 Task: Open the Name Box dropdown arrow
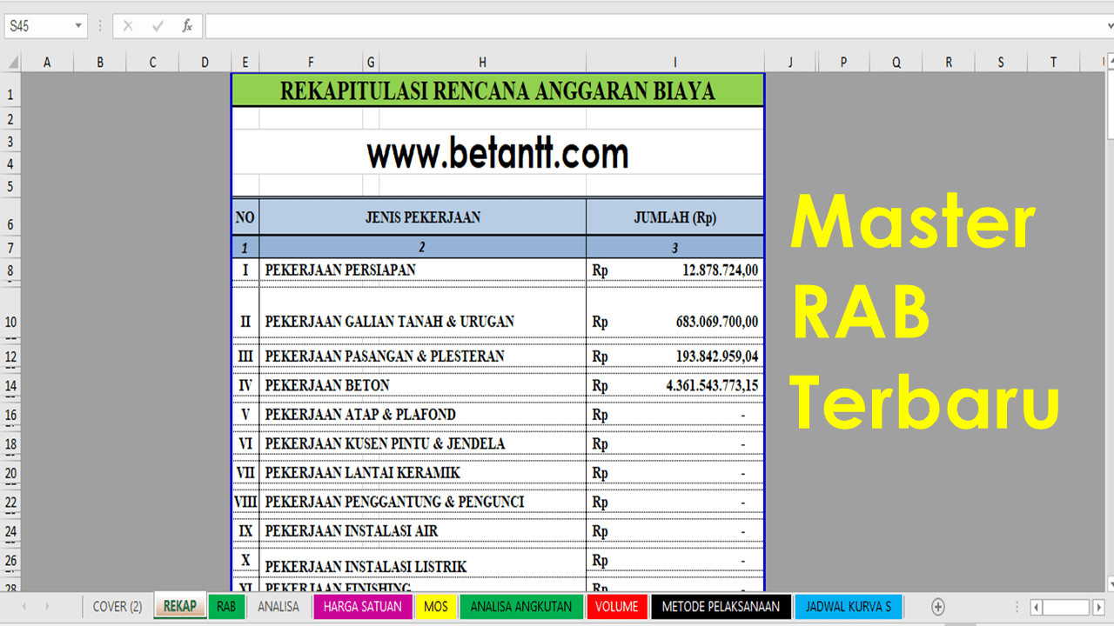click(x=78, y=26)
